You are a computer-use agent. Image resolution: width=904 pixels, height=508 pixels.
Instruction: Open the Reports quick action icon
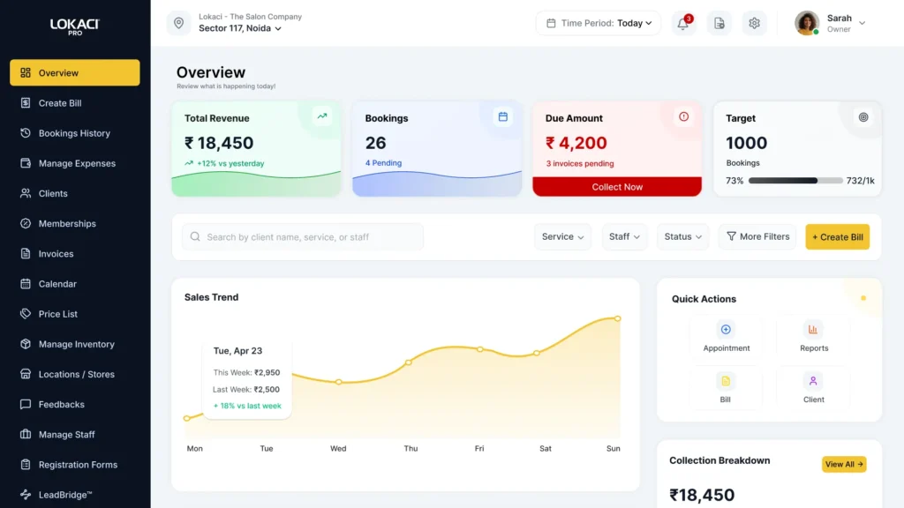click(813, 330)
